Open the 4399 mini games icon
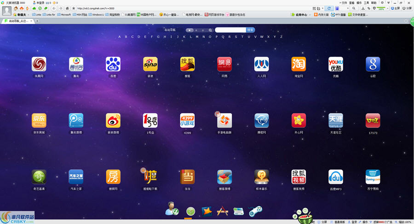Image resolution: width=414 pixels, height=224 pixels. [x=187, y=121]
